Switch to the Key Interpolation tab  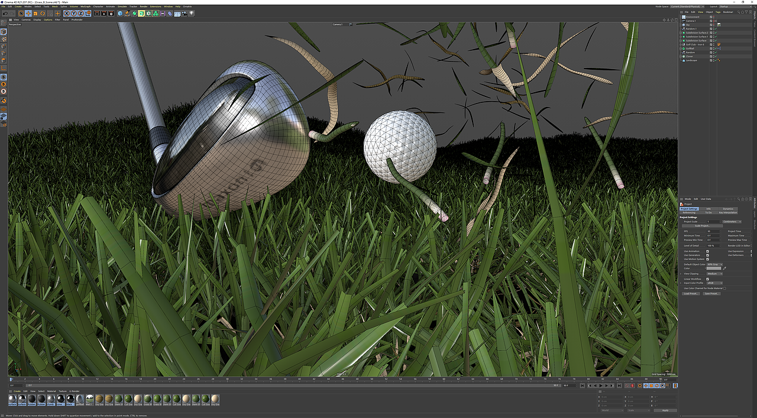(728, 213)
